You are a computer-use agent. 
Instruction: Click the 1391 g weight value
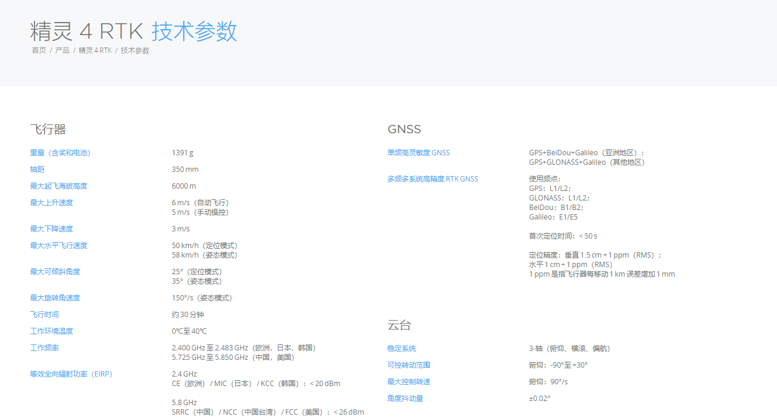(x=183, y=153)
